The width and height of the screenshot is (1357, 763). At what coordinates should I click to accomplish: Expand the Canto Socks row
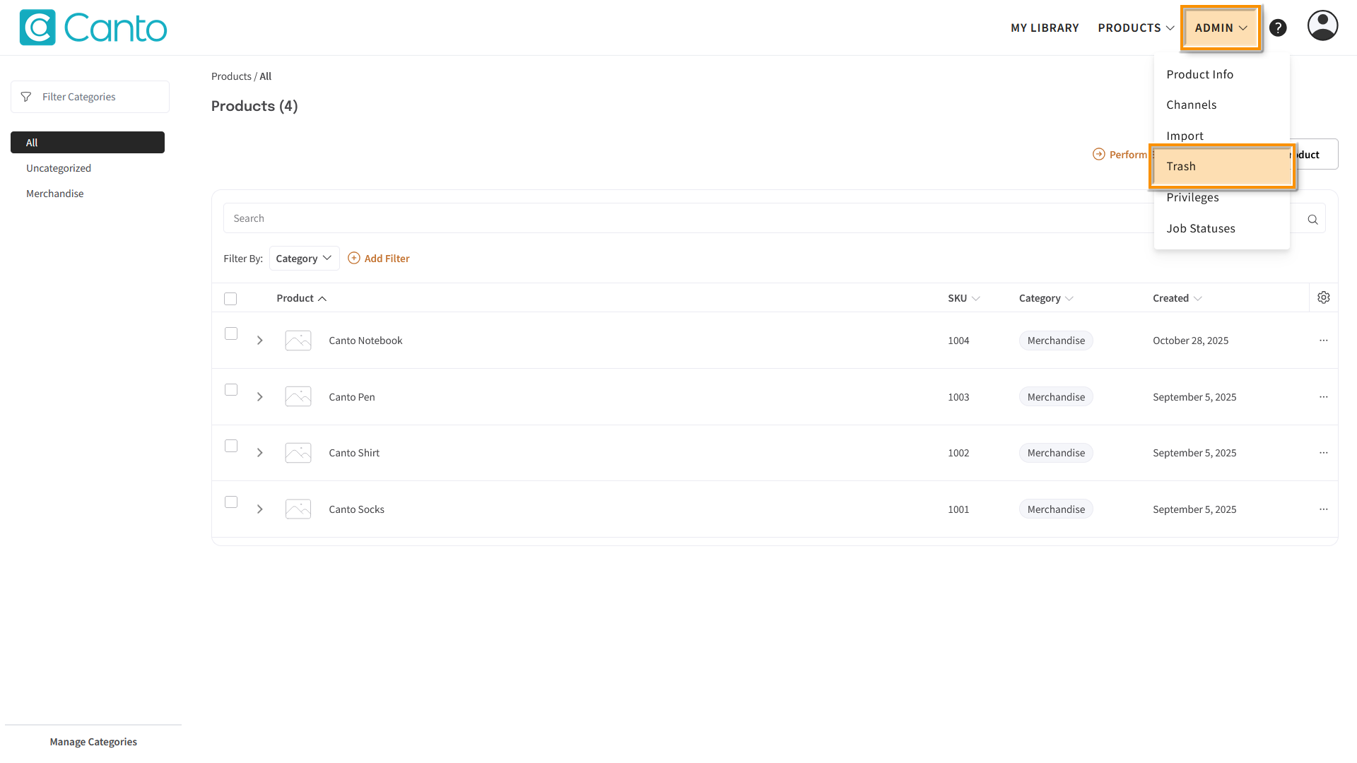click(260, 509)
